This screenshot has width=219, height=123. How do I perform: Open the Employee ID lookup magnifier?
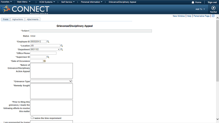coord(48,42)
